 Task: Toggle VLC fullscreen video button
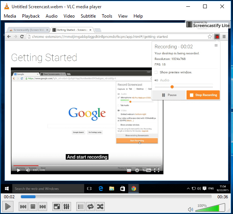(x=57, y=207)
